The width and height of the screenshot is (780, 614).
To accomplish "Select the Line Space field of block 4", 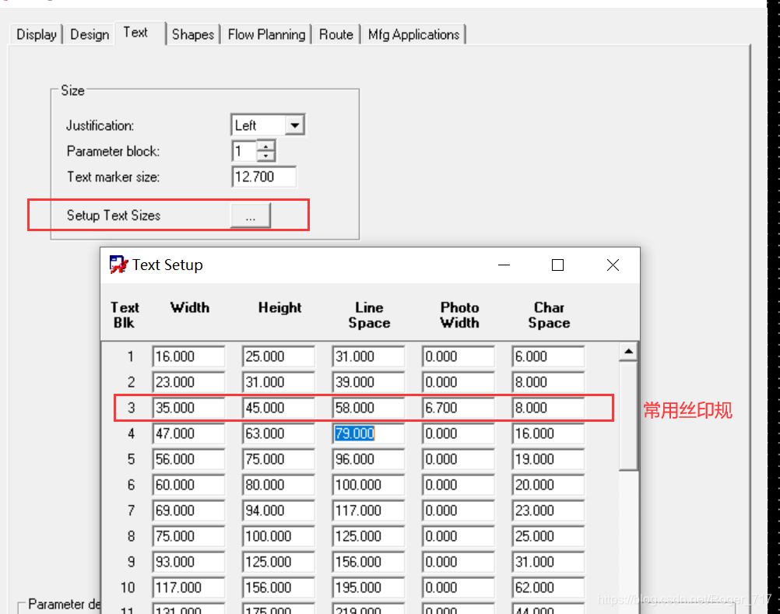I will point(367,433).
